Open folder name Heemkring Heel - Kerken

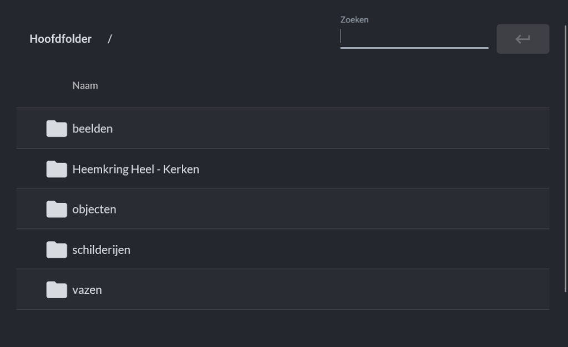click(x=136, y=169)
